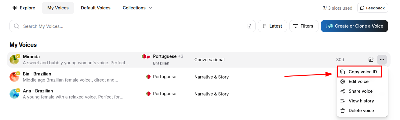
Task: Click the magnifier icon in search field
Action: (16, 26)
